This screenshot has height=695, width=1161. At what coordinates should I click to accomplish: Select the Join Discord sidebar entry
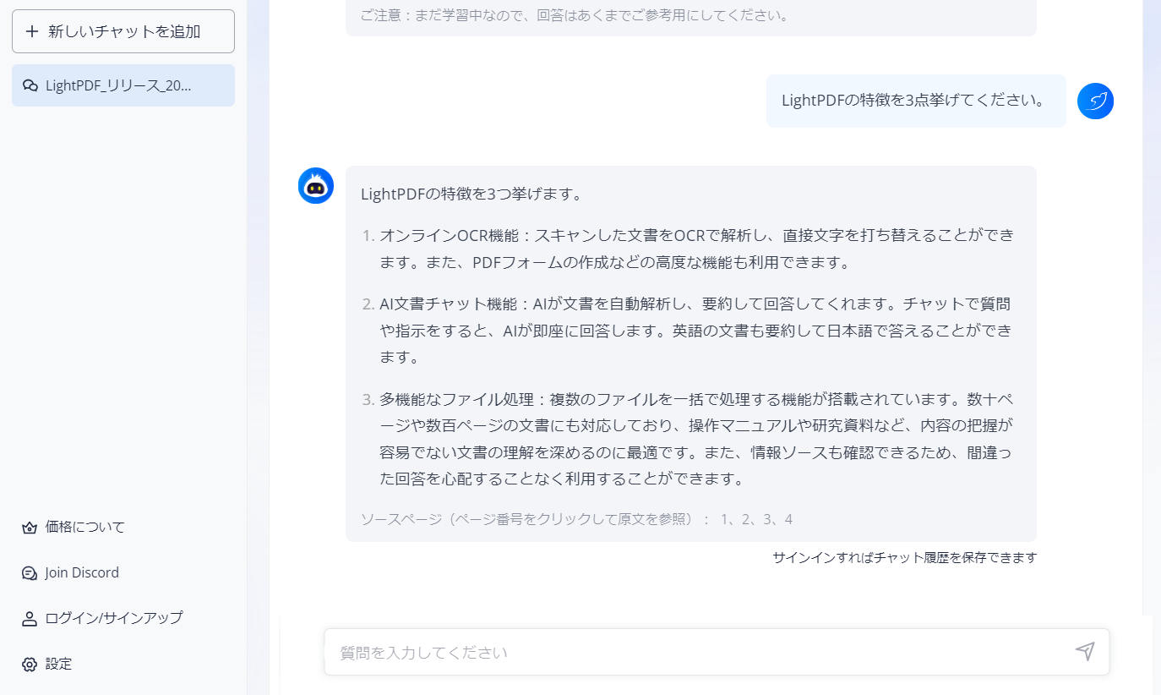81,572
